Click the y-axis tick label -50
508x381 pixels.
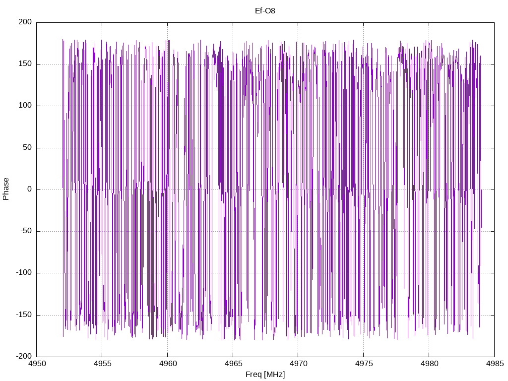[26, 231]
